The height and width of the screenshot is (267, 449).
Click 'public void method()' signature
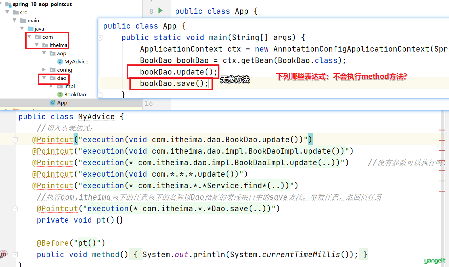82,255
